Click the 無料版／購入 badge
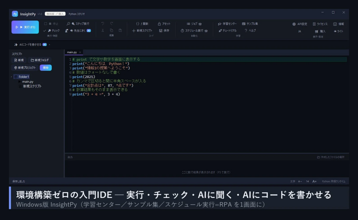This screenshot has width=358, height=220. (55, 14)
